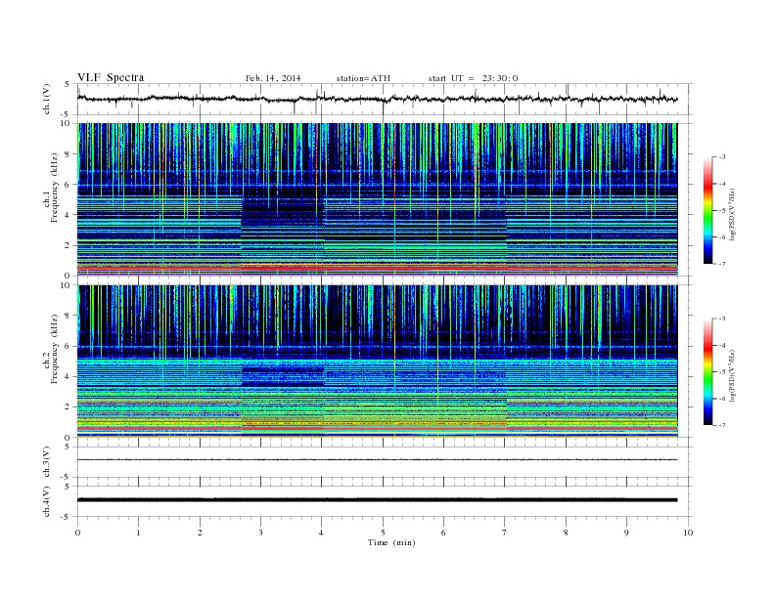This screenshot has width=775, height=598.
Task: Click time-axis tick label "2"
Action: click(x=200, y=533)
